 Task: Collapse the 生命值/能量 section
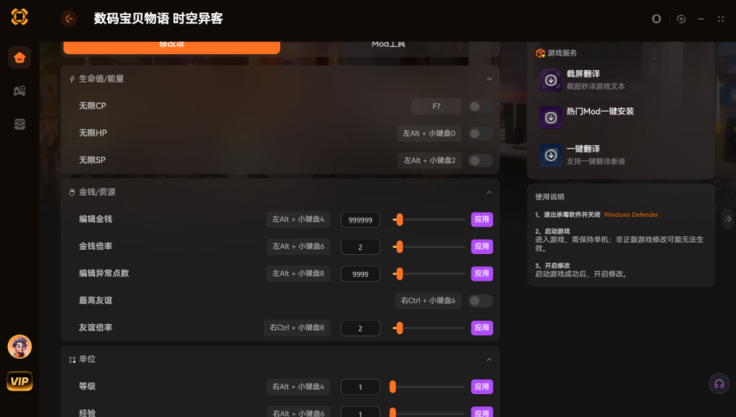[x=489, y=79]
